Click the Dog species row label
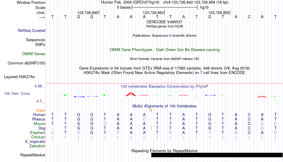 [42, 128]
